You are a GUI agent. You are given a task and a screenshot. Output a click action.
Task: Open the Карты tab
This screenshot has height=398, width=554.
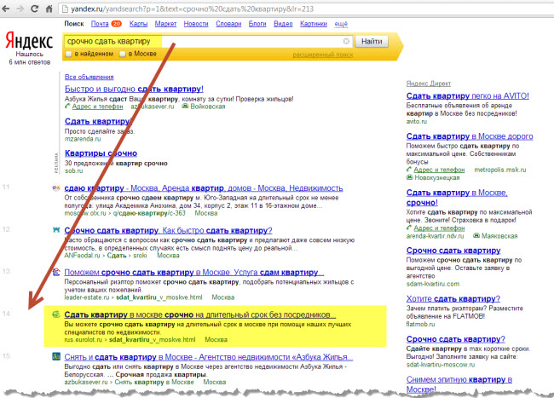click(x=138, y=24)
